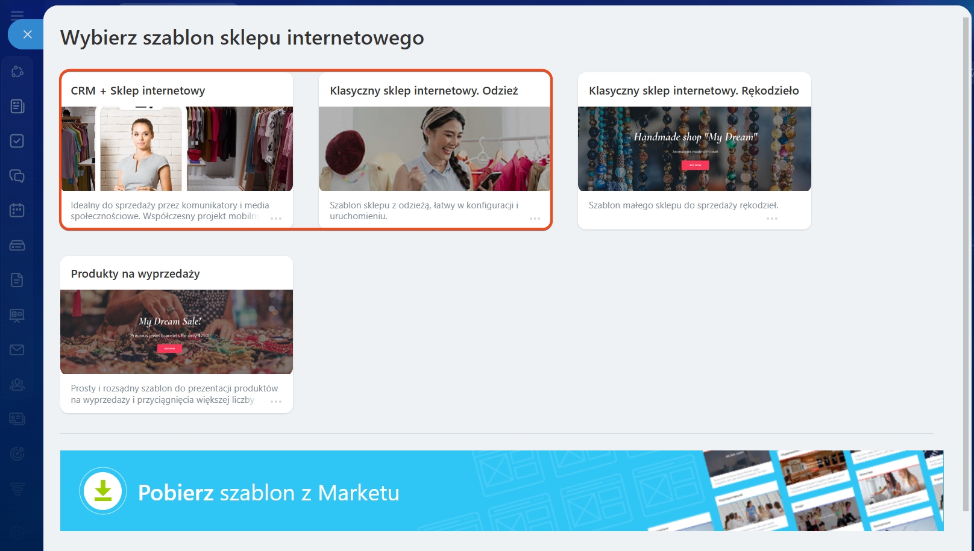Expand description of Produkty na wyprzedaży
Screen dimensions: 974x551
pos(276,402)
